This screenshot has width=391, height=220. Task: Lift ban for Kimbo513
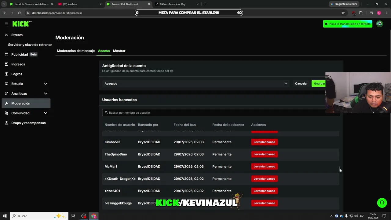point(264,142)
